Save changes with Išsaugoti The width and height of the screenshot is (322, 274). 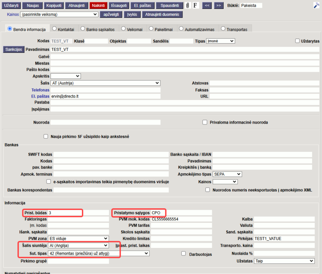pos(119,6)
